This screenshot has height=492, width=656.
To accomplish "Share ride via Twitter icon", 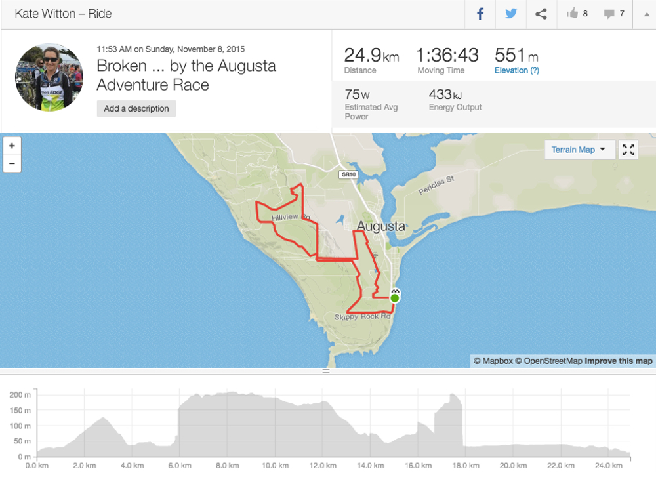I will (510, 14).
